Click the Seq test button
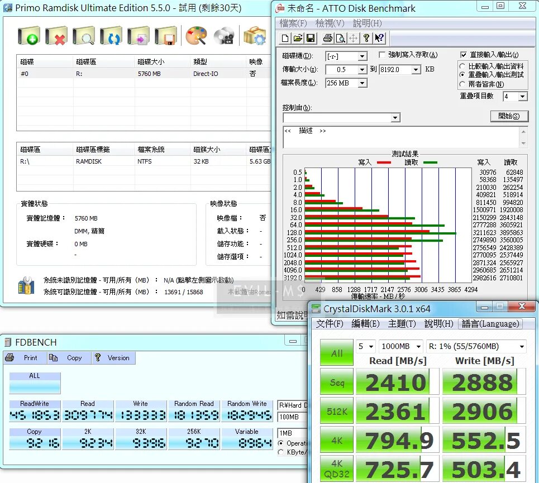Image resolution: width=539 pixels, height=483 pixels. point(337,381)
